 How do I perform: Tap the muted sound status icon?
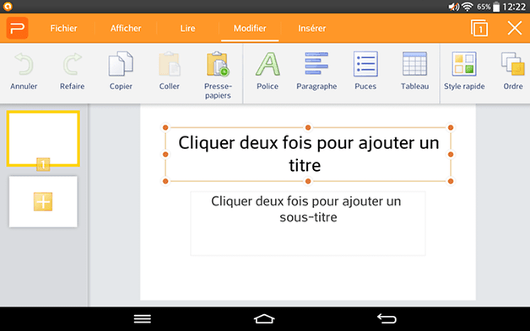click(453, 7)
